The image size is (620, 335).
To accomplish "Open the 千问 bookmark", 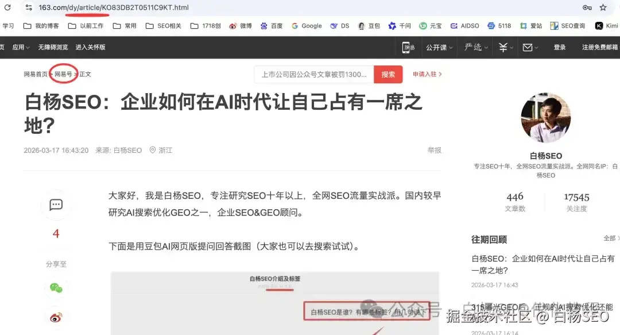I will tap(400, 26).
